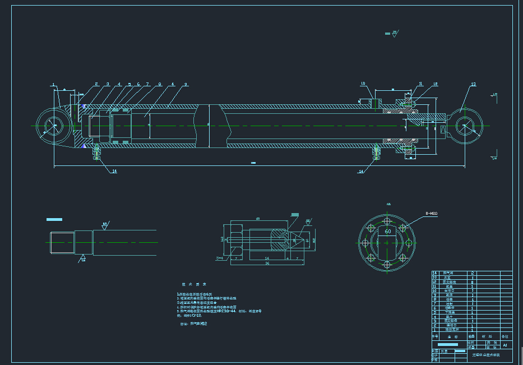Viewport: 523px width, 365px height.
Task: Select part callout number 7 on assembly
Action: (147, 84)
